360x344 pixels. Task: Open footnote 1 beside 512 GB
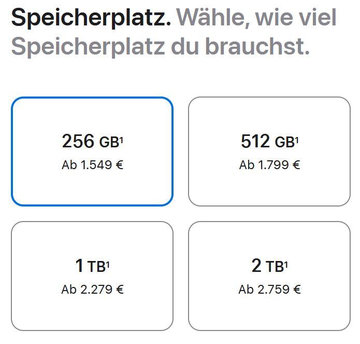[x=297, y=139]
